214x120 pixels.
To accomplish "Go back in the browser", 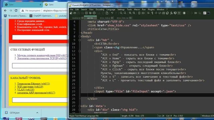I will click(5, 10).
